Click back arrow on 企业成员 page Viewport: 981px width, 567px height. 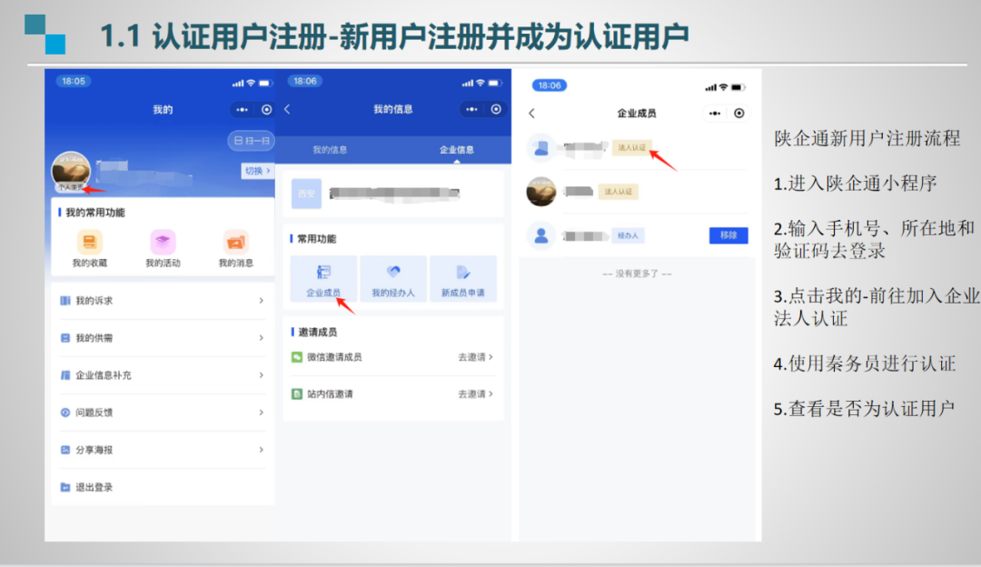point(532,114)
